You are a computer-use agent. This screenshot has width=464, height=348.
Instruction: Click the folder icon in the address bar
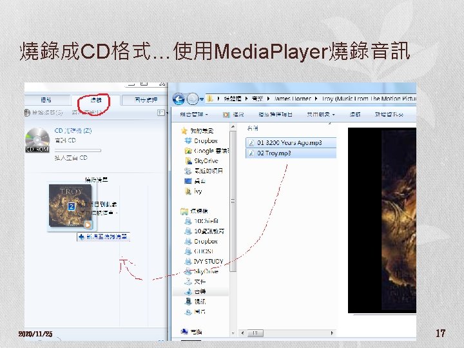click(210, 99)
